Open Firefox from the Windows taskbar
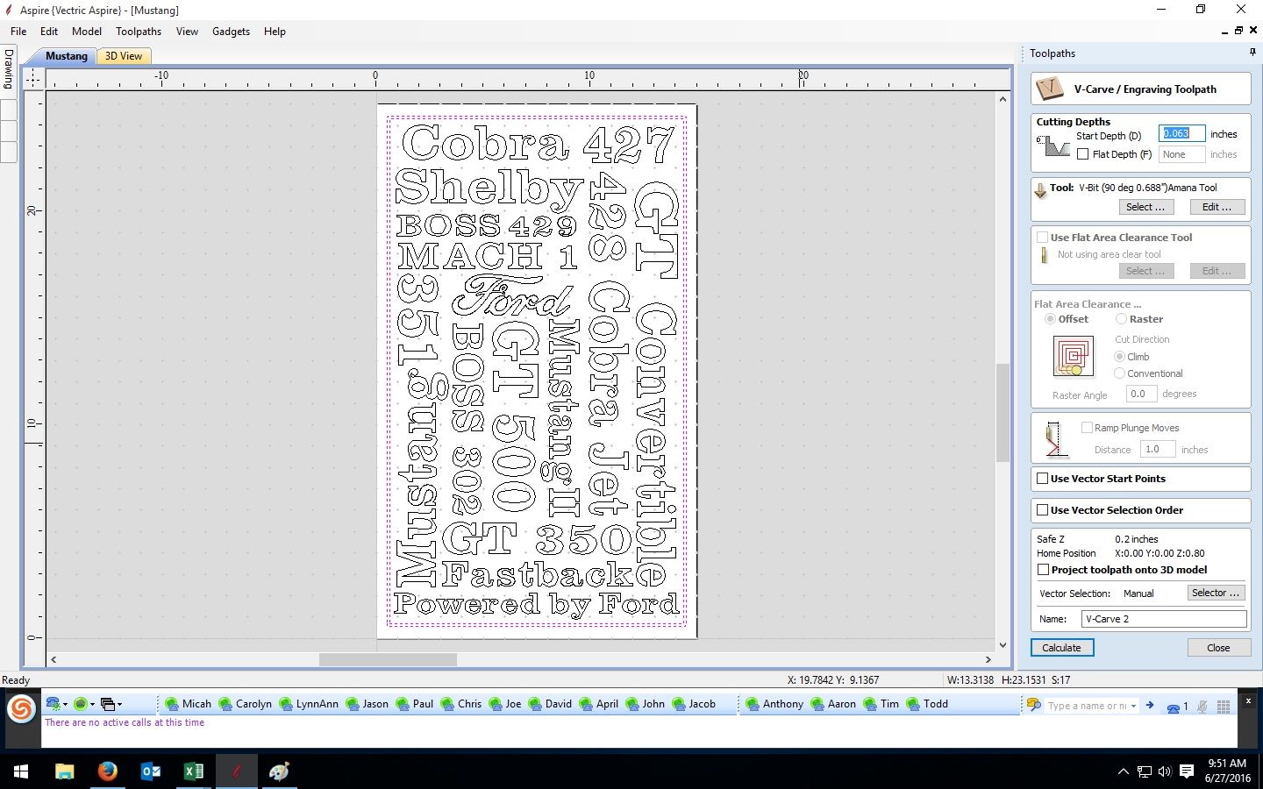This screenshot has width=1263, height=789. click(107, 771)
